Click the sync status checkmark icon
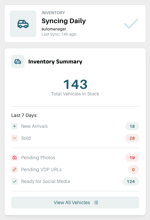Screen dimensions: 150x220 (x=131, y=24)
